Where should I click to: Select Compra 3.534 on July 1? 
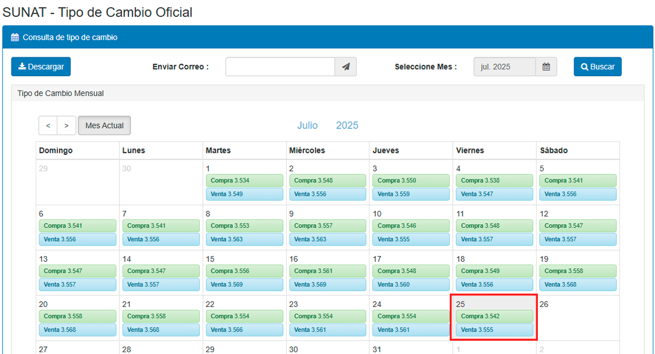click(244, 181)
